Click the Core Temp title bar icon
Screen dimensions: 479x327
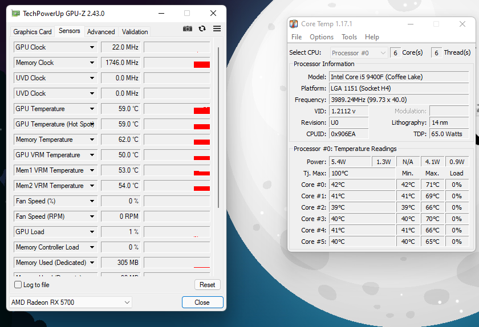(x=294, y=24)
